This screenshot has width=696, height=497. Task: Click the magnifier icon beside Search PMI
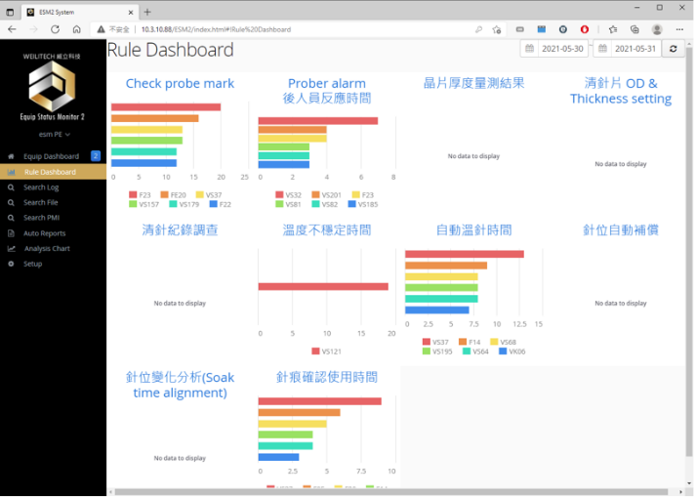11,218
